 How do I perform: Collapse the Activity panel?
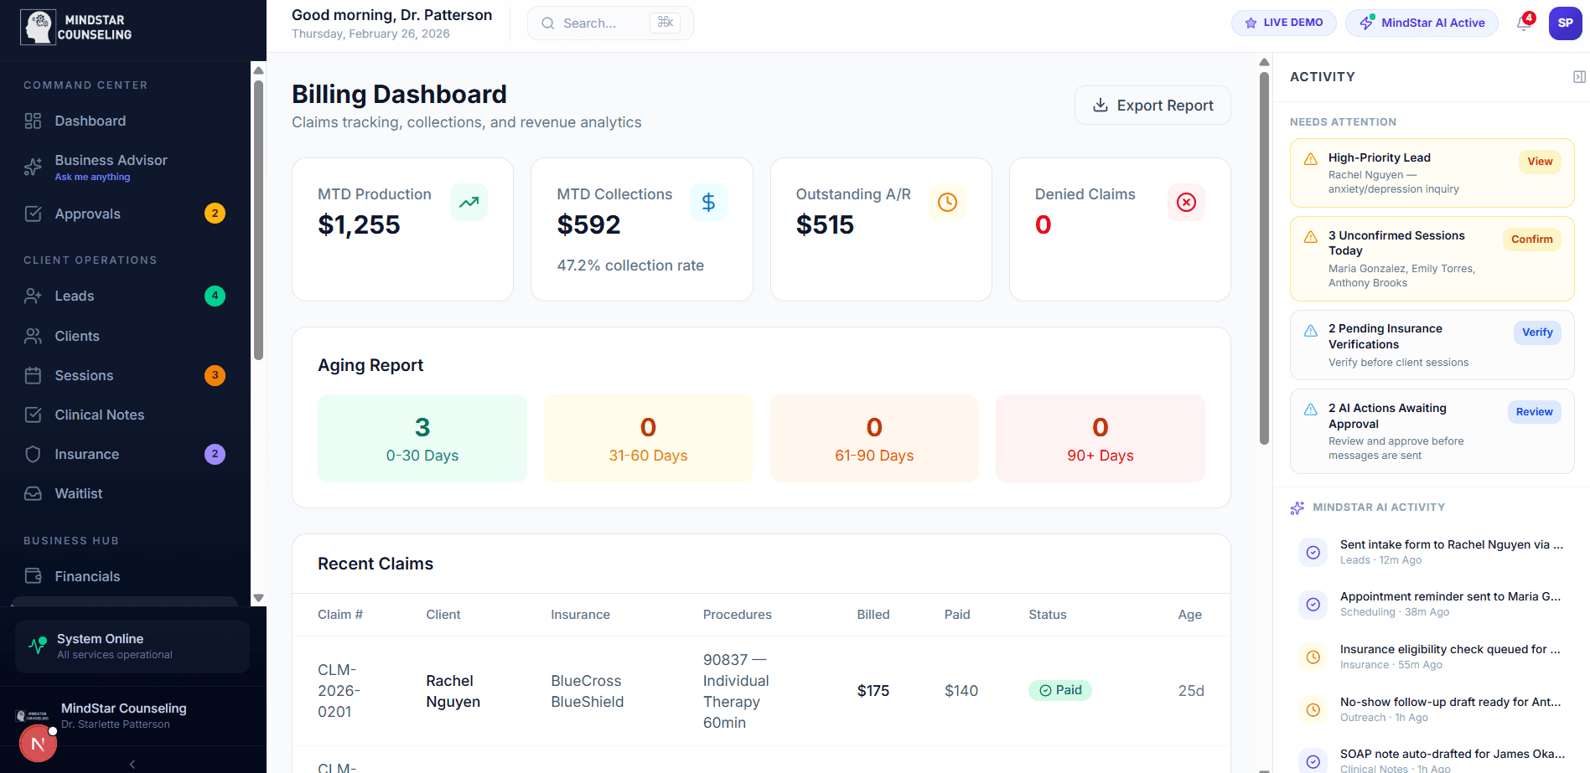point(1579,76)
